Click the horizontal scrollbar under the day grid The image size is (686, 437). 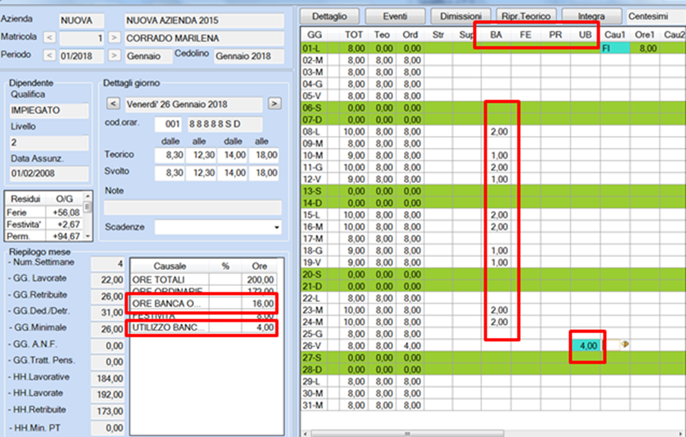(407, 434)
